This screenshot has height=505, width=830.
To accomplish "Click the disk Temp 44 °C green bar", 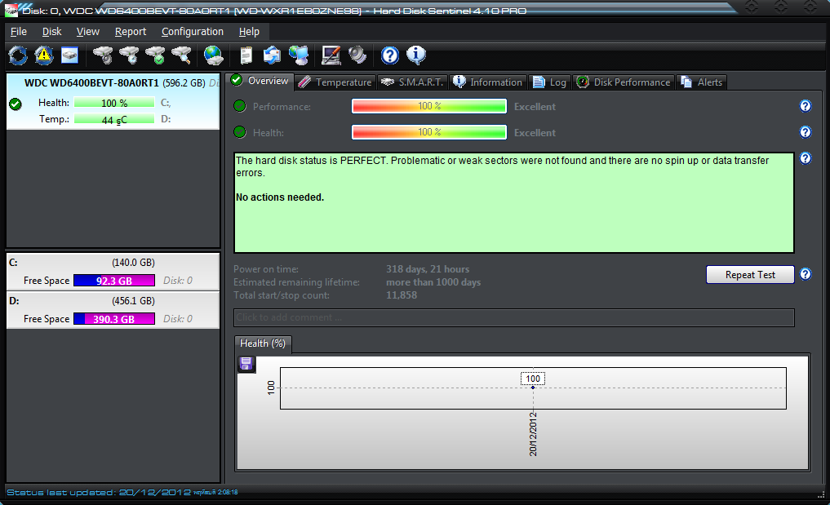I will pyautogui.click(x=114, y=119).
